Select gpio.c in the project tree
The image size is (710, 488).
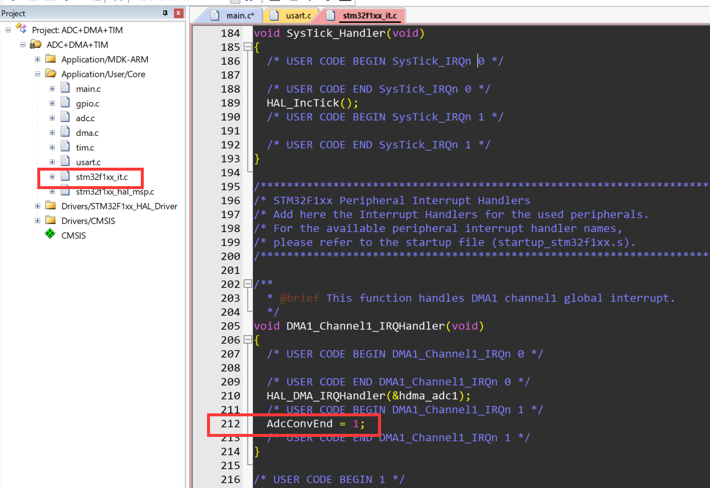click(87, 104)
